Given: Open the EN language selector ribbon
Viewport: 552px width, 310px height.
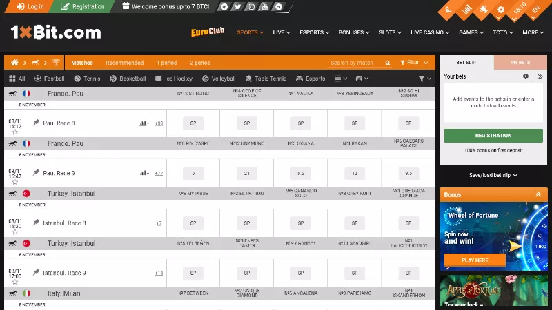Looking at the screenshot, I should [x=535, y=10].
